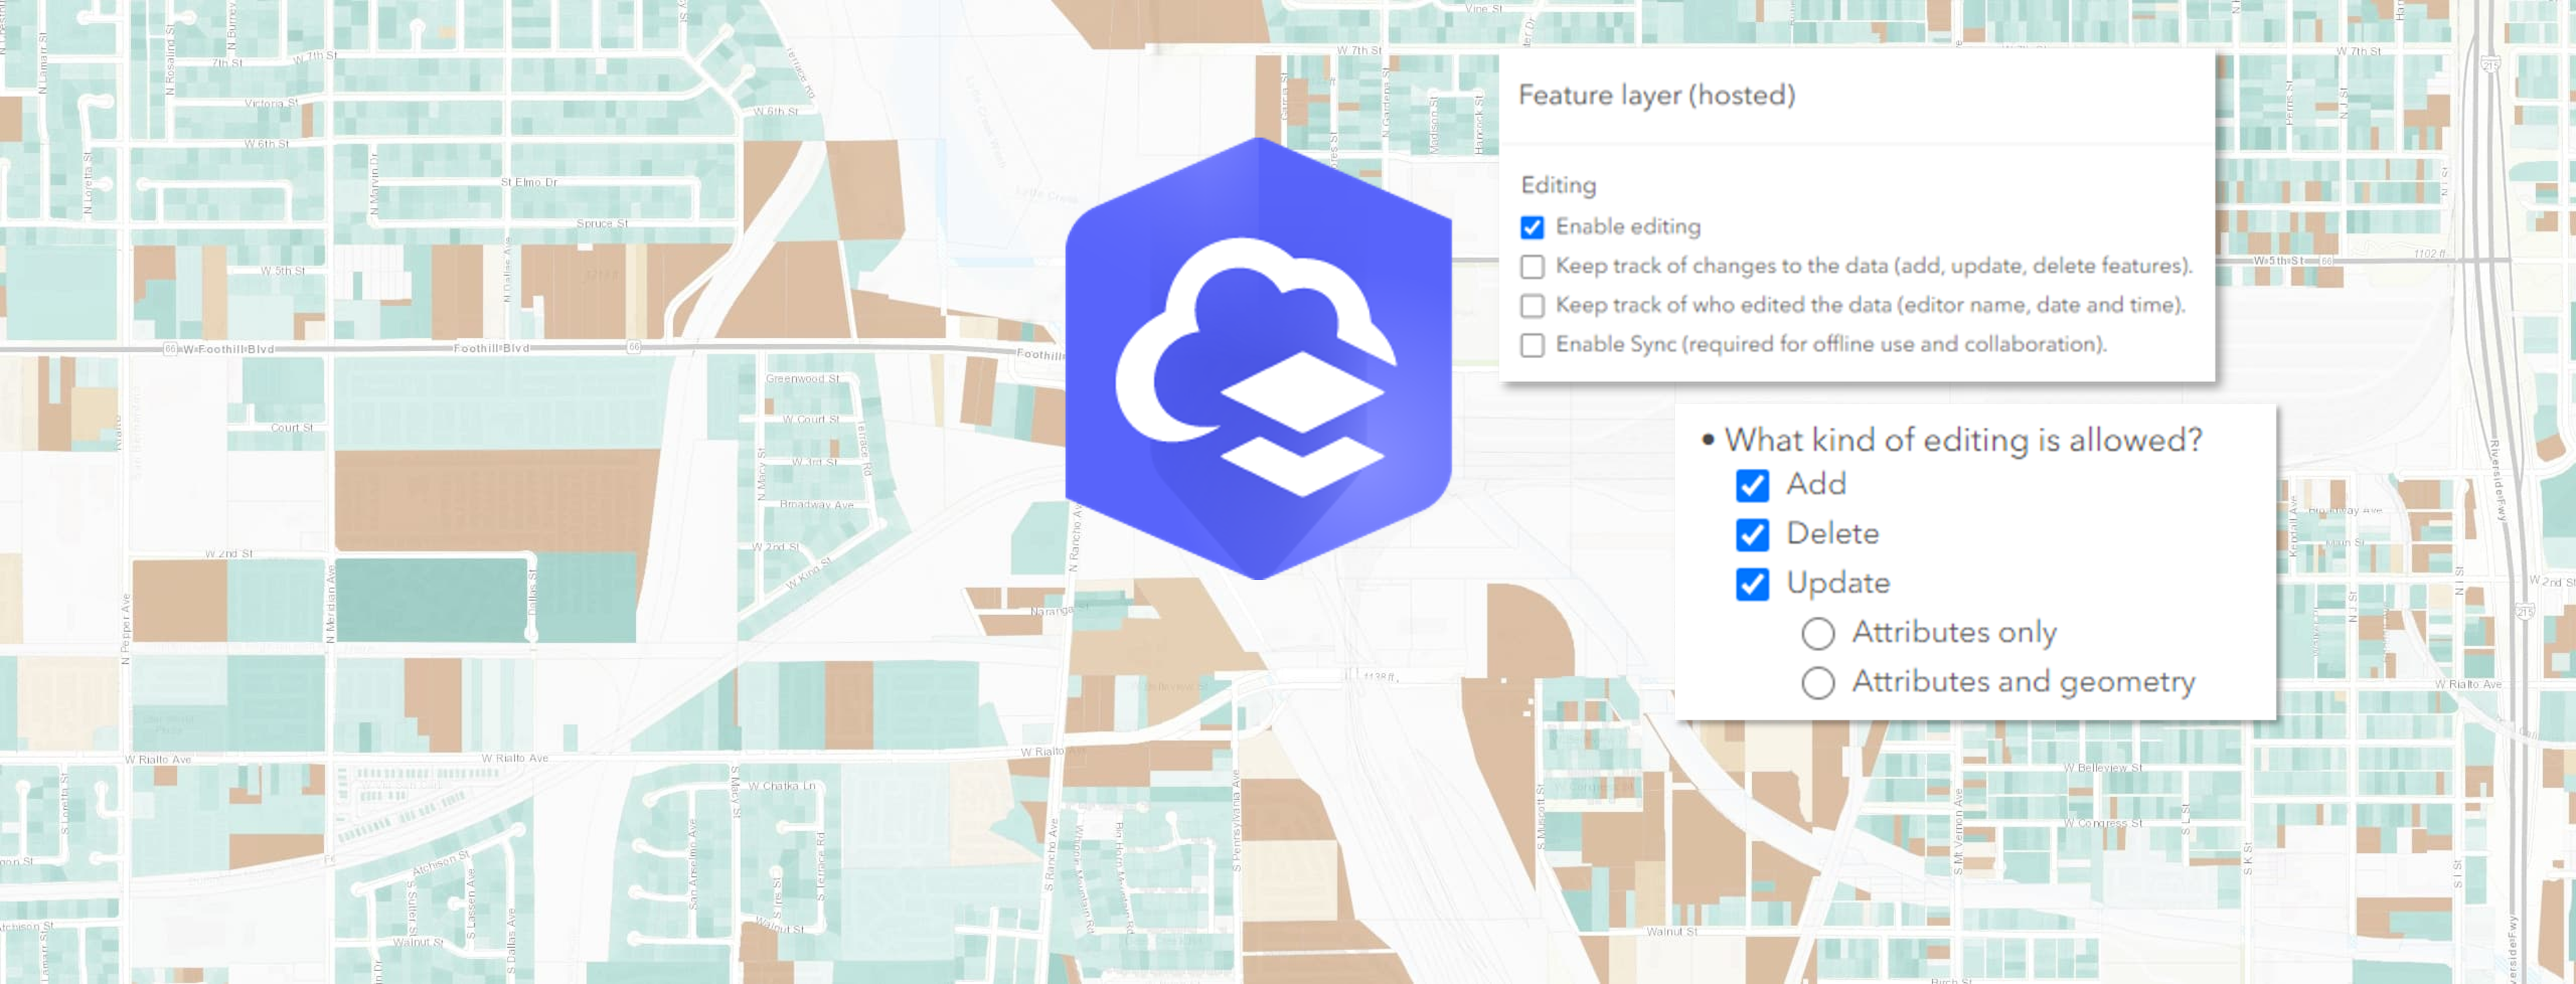The image size is (2576, 984).
Task: Click the W Bellevlew St street label
Action: tap(2103, 768)
